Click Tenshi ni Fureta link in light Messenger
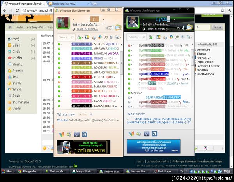The image size is (234, 182). pos(87,29)
